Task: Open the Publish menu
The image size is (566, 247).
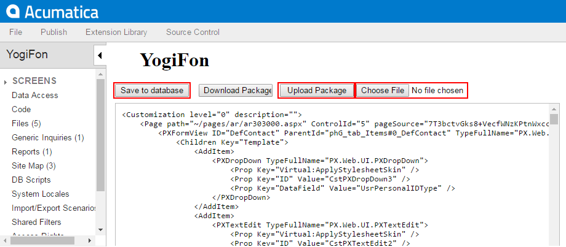Action: (54, 32)
